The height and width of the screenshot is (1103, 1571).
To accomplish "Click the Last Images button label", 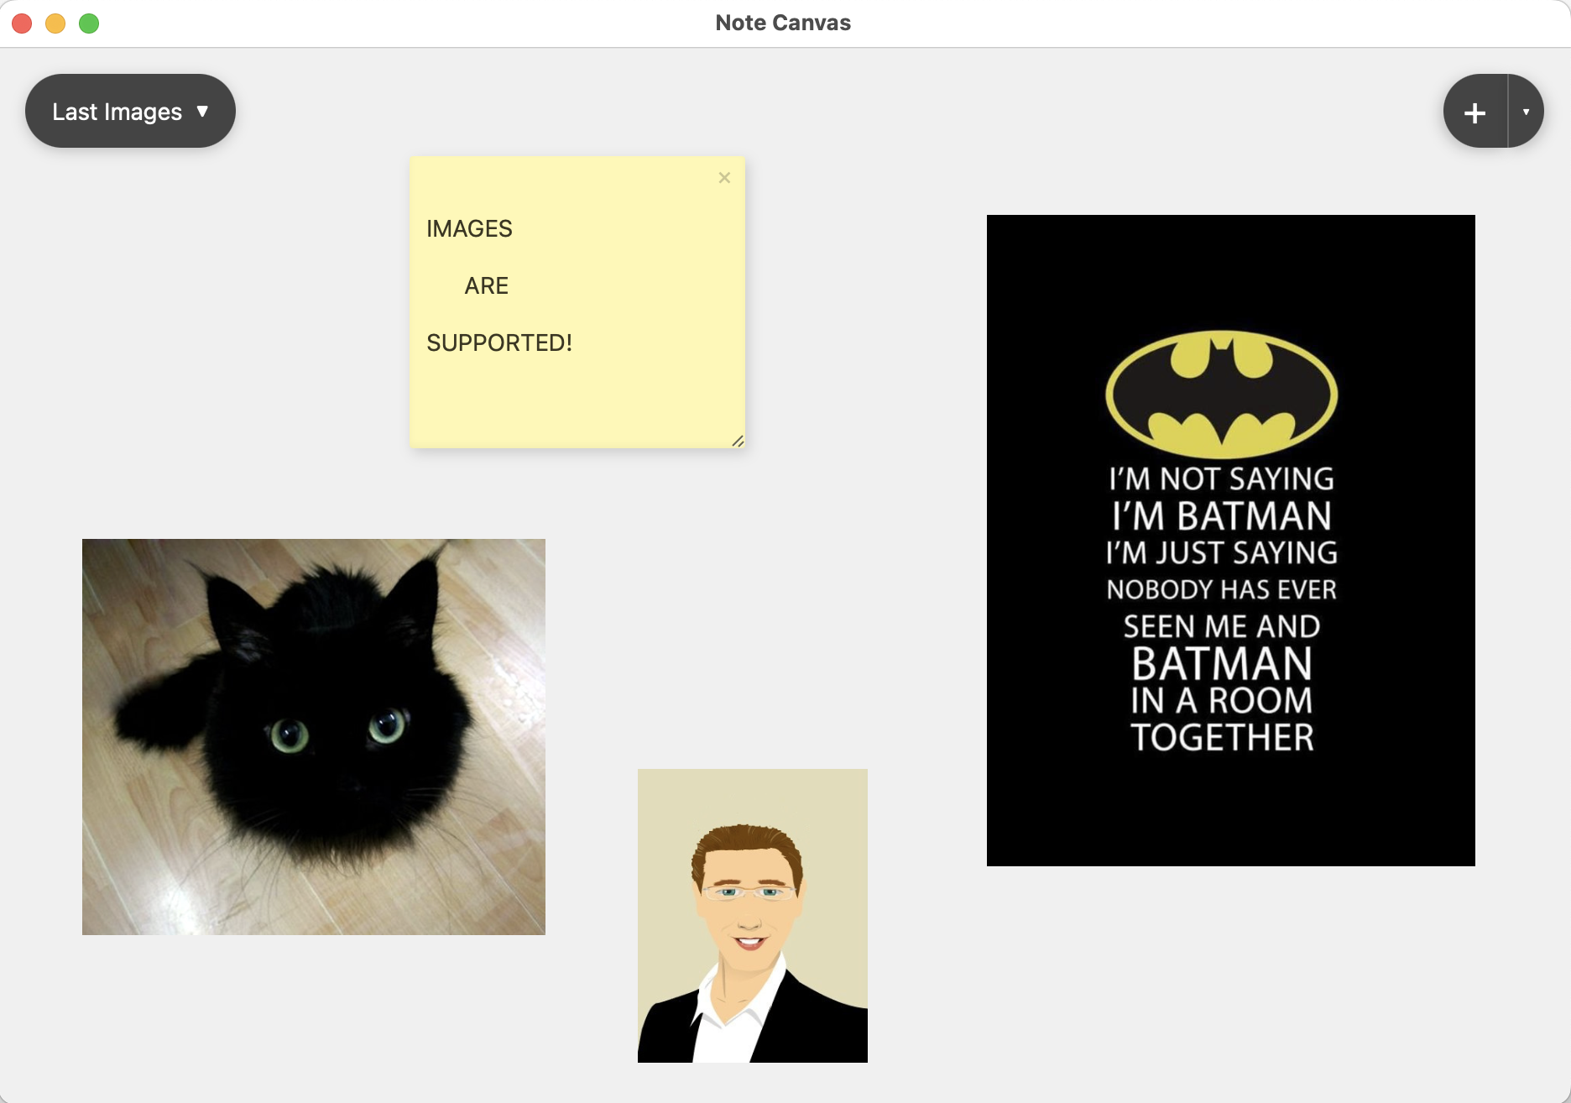I will 116,110.
